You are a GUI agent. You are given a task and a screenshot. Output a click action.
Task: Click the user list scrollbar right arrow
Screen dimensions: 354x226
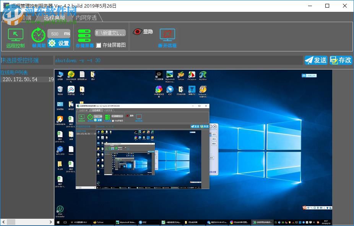(51, 222)
